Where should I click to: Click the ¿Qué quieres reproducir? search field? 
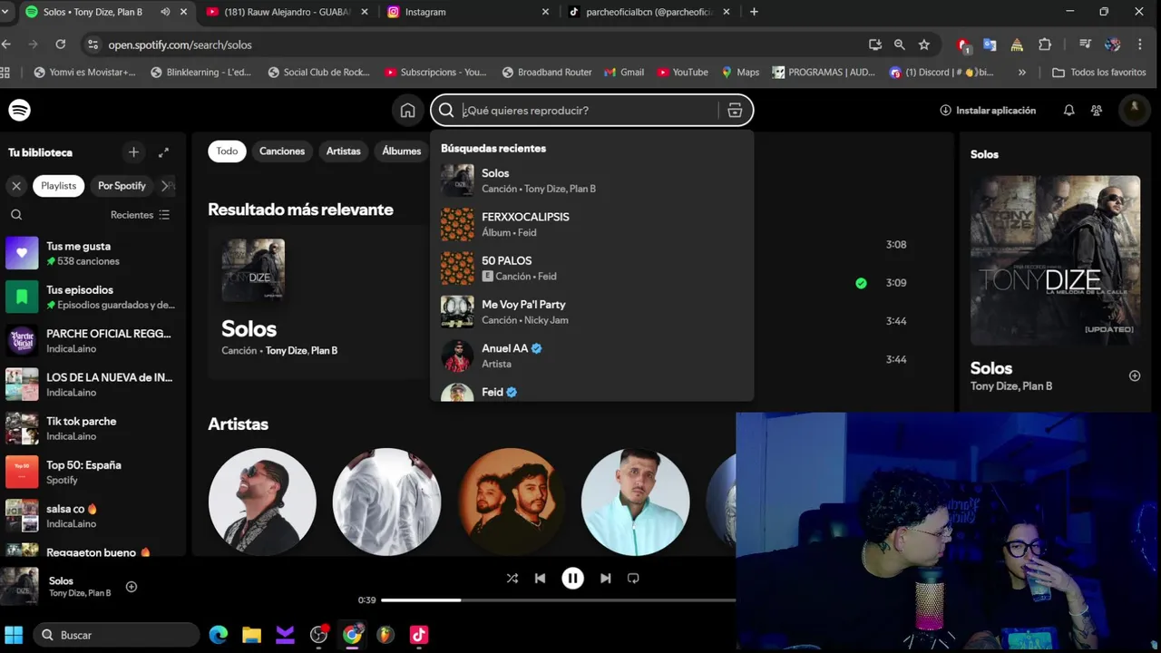pos(590,111)
